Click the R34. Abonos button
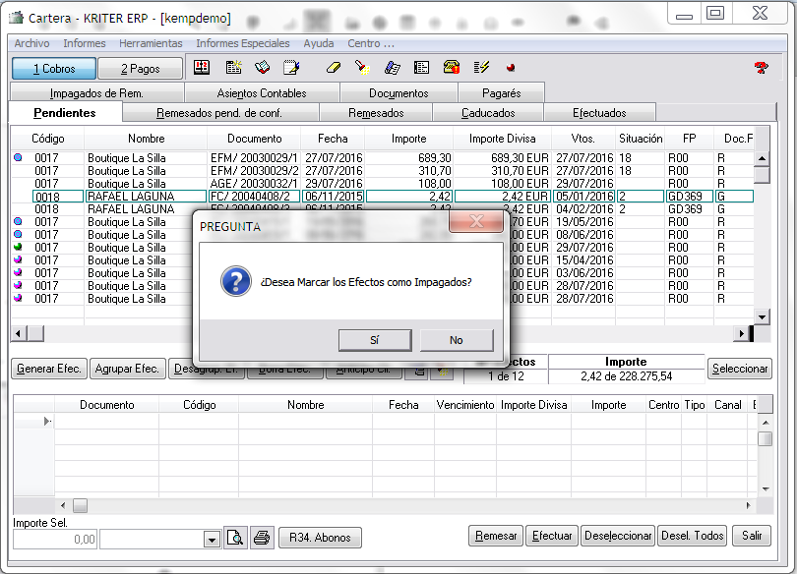This screenshot has width=797, height=574. pos(320,538)
